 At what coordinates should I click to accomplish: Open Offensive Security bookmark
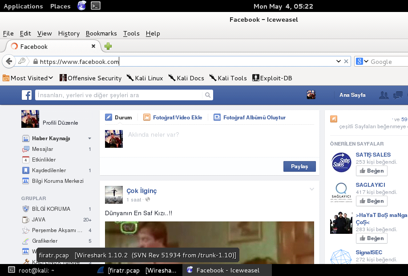tap(91, 78)
